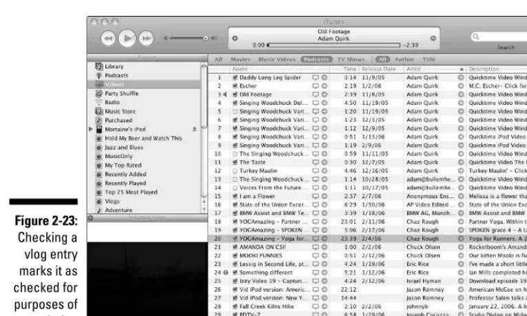This screenshot has width=527, height=316.
Task: Click the search magnifier icon
Action: pyautogui.click(x=475, y=37)
